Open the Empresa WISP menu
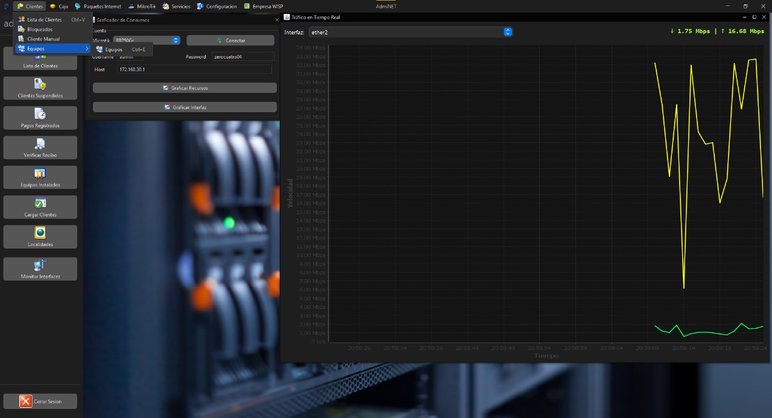Screen dimensions: 772x418 coord(264,6)
